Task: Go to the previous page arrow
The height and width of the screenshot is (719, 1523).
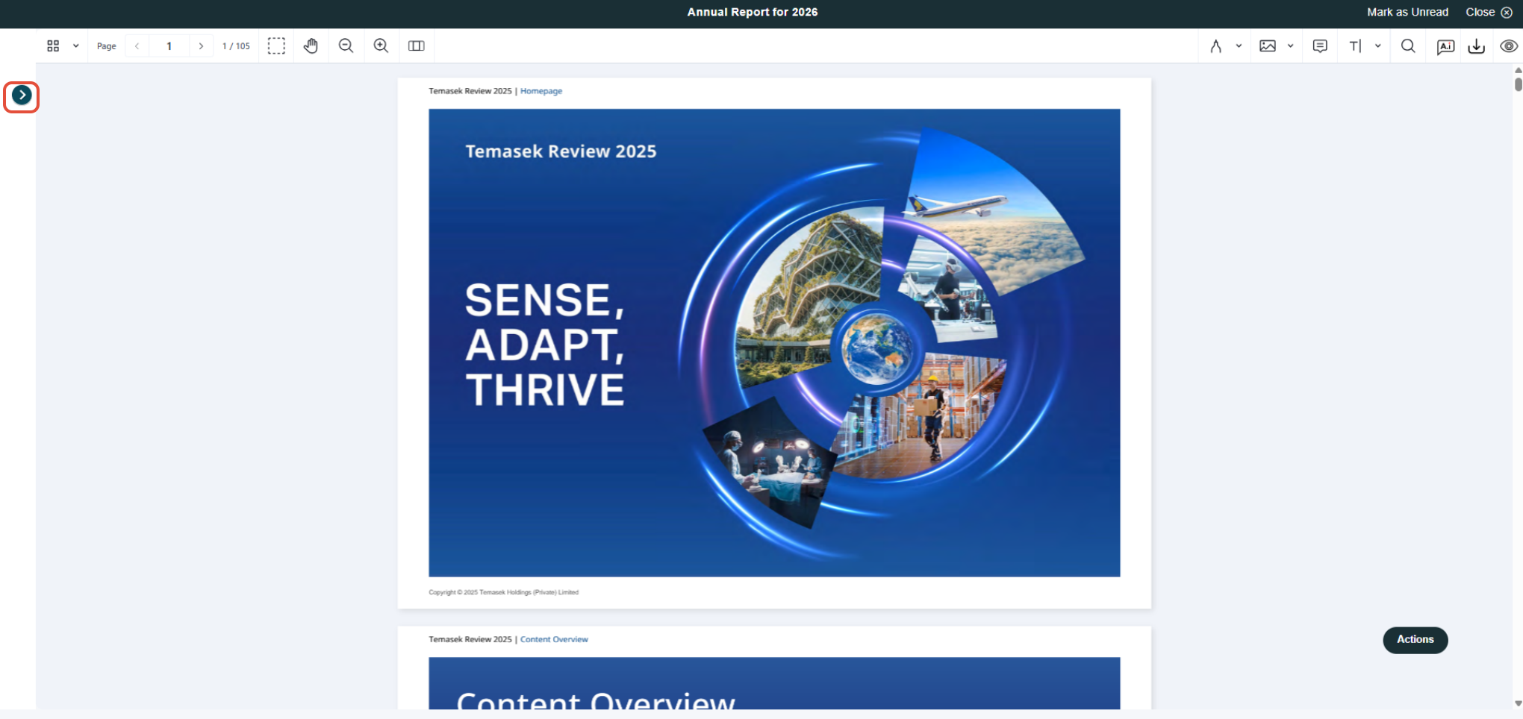Action: [137, 46]
